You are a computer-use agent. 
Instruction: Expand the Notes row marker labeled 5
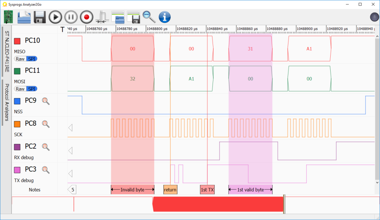[72, 189]
